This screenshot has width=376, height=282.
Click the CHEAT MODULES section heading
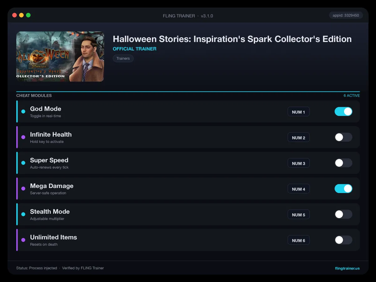pyautogui.click(x=34, y=96)
